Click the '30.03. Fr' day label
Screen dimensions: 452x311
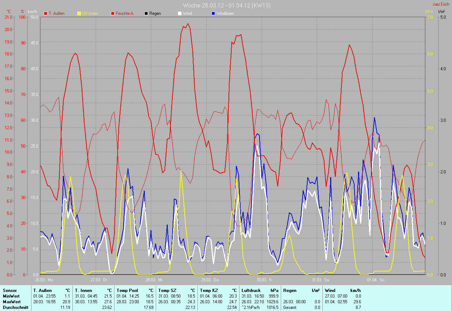click(x=264, y=280)
